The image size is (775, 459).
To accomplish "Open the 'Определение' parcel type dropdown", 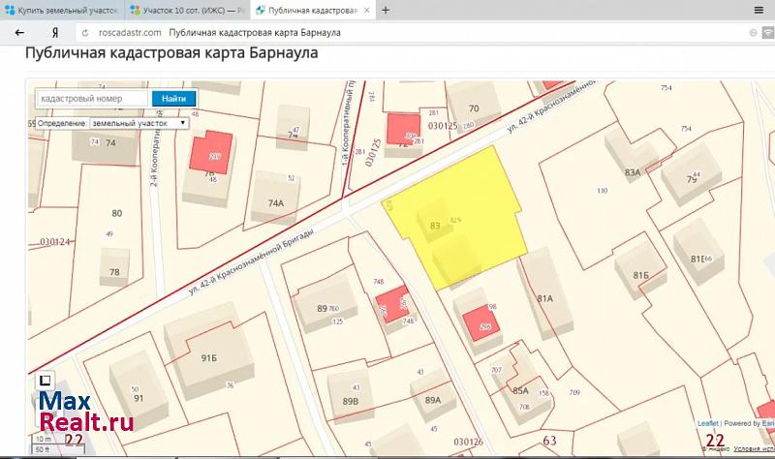I will (x=139, y=123).
